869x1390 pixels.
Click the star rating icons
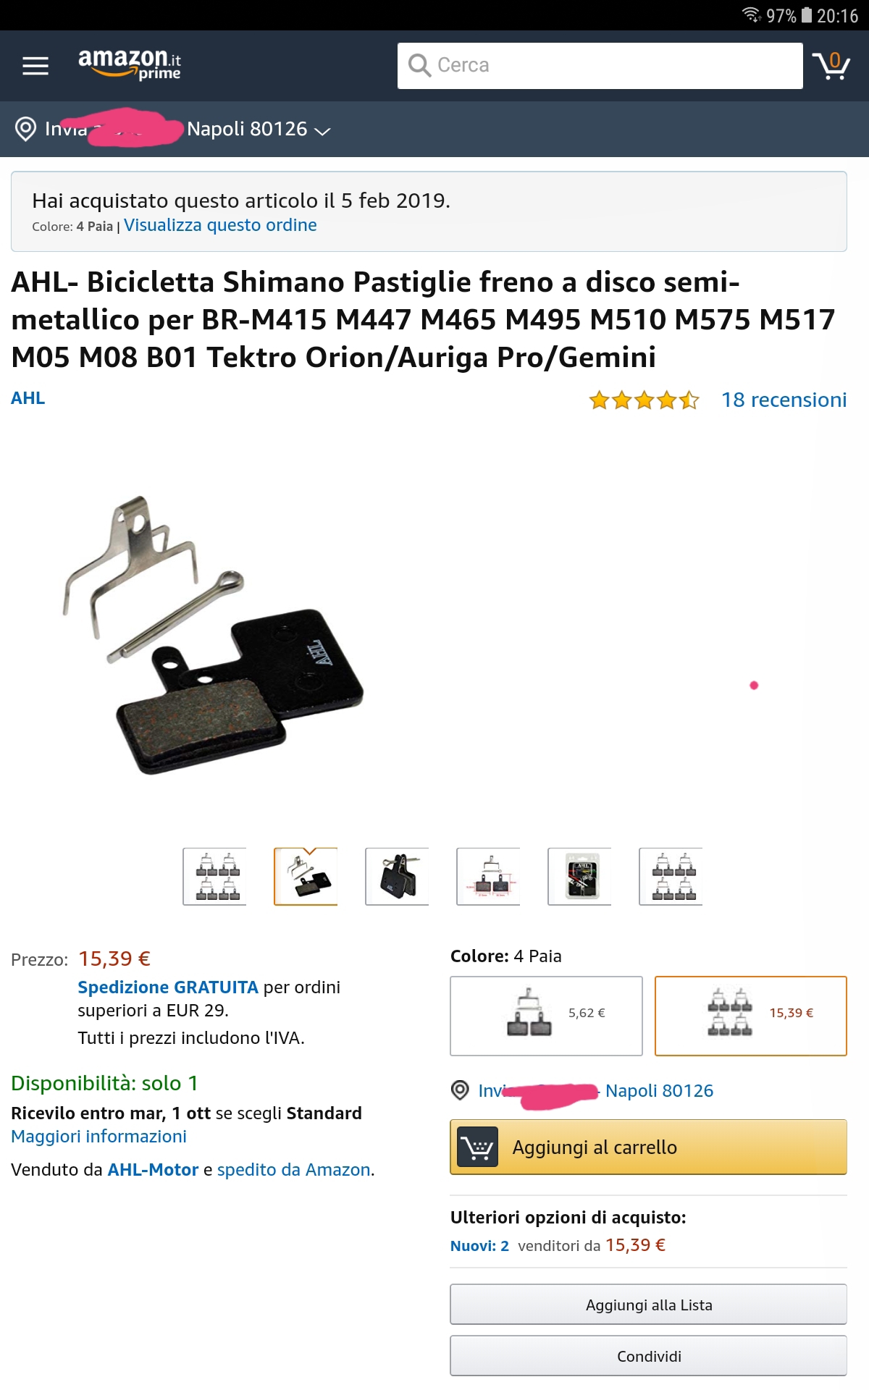(x=644, y=400)
